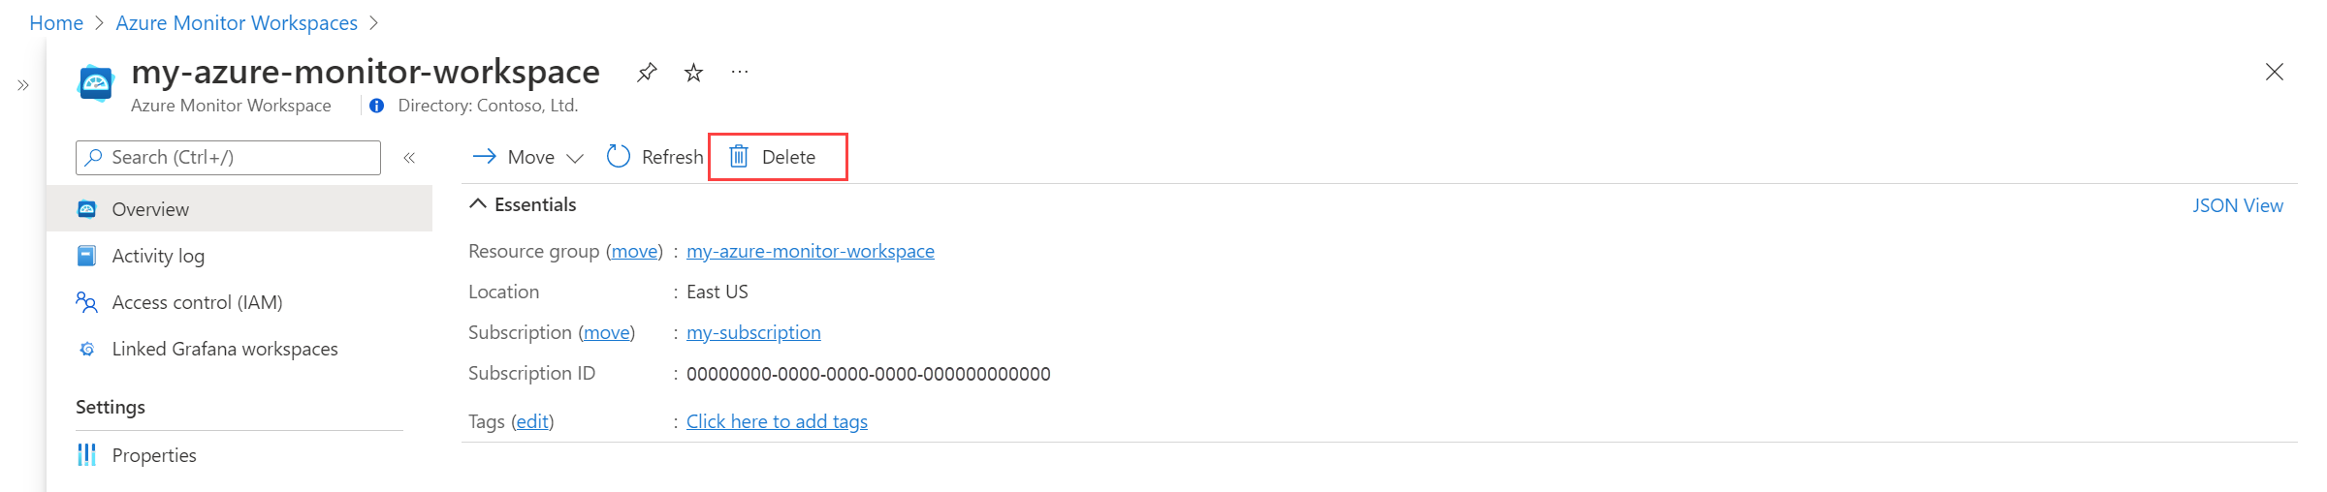Click the directory info icon
This screenshot has height=492, width=2327.
pyautogui.click(x=377, y=106)
